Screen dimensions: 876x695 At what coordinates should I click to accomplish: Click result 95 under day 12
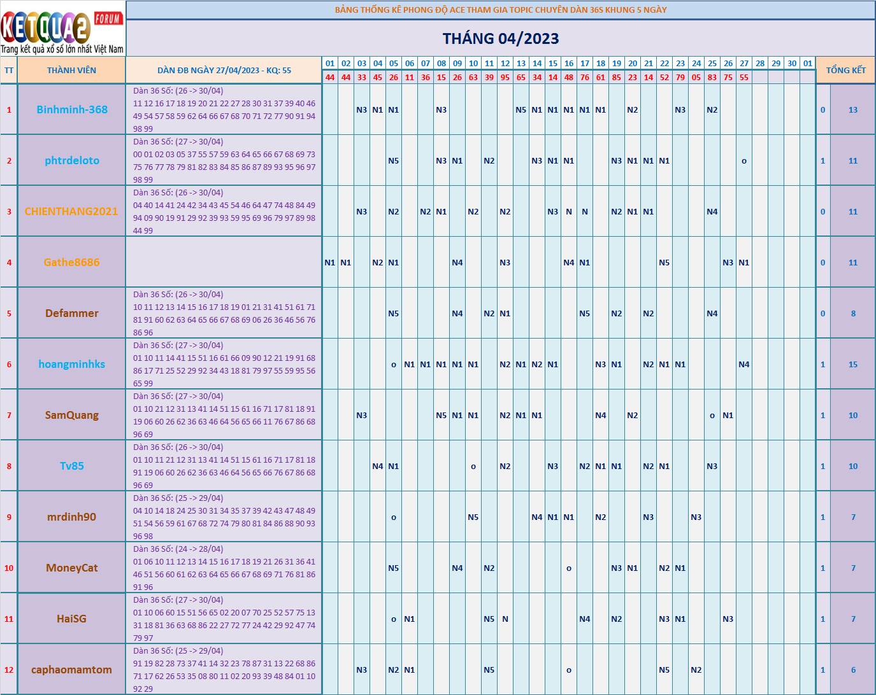505,78
